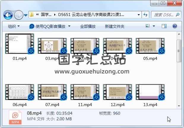Click the 12.mp4 file name label
This screenshot has height=128, width=184.
coord(118,105)
